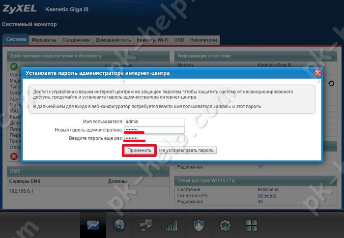Focus the Введите пароль еще раз field
This screenshot has height=238, width=344.
pos(154,138)
